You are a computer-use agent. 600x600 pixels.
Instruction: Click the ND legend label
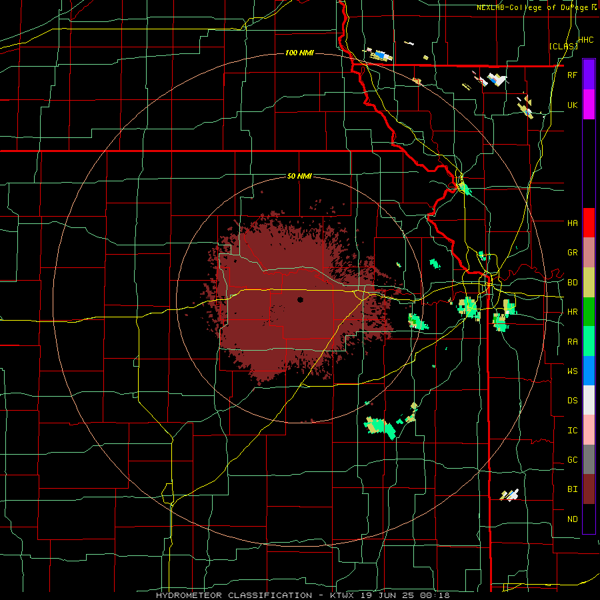point(572,519)
